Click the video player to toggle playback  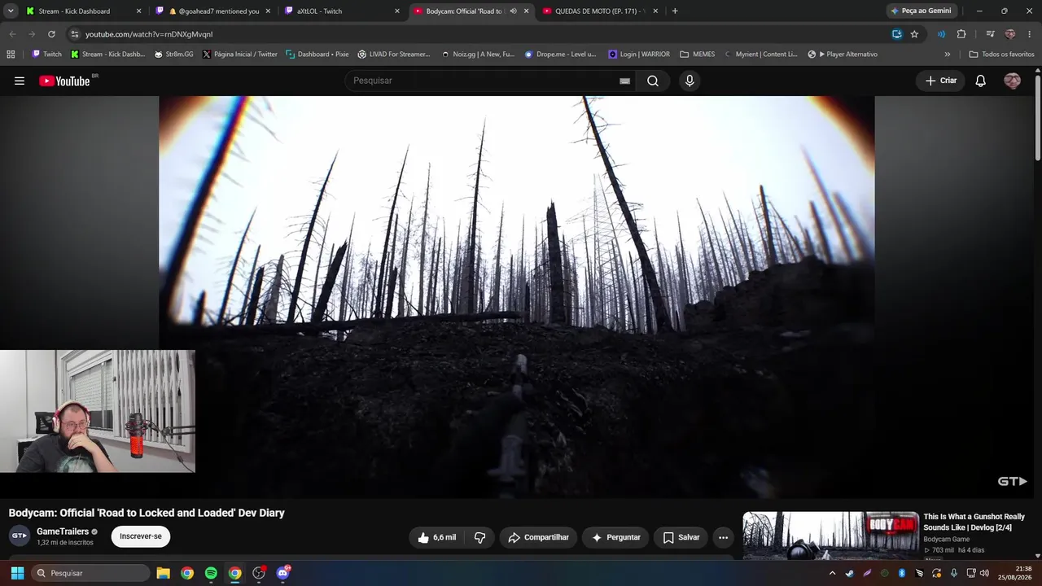point(516,297)
